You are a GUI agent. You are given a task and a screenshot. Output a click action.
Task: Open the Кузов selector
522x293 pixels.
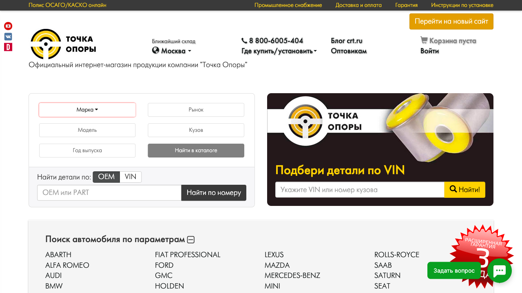click(196, 130)
